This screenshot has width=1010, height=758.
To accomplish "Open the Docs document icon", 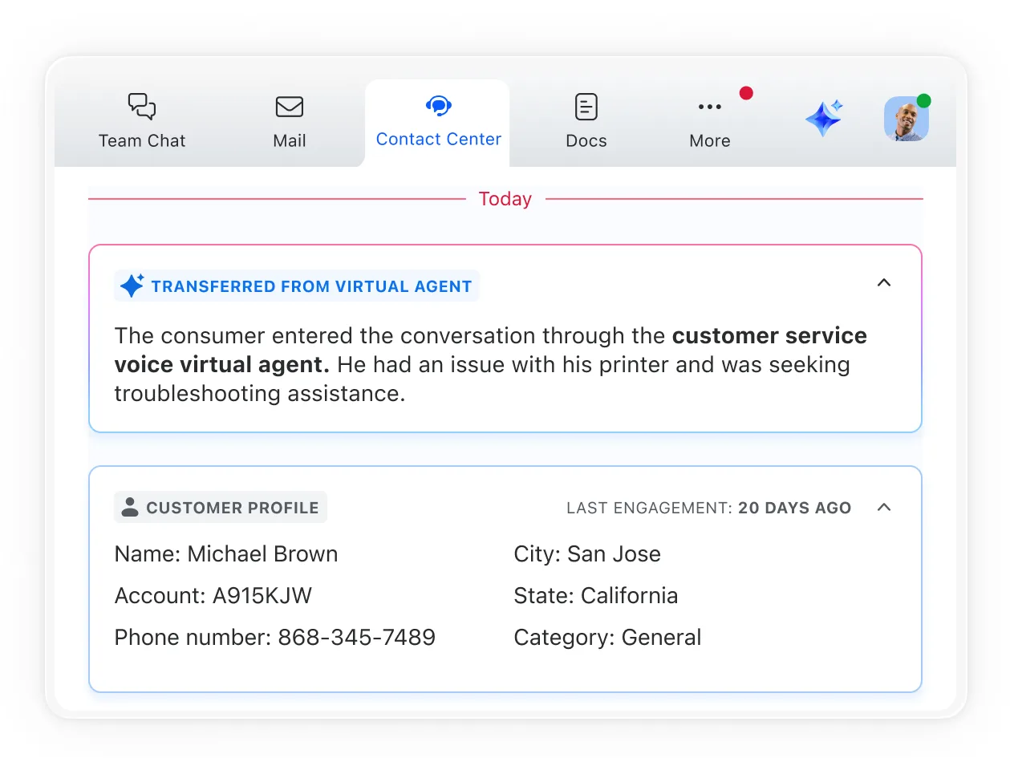I will pyautogui.click(x=586, y=105).
